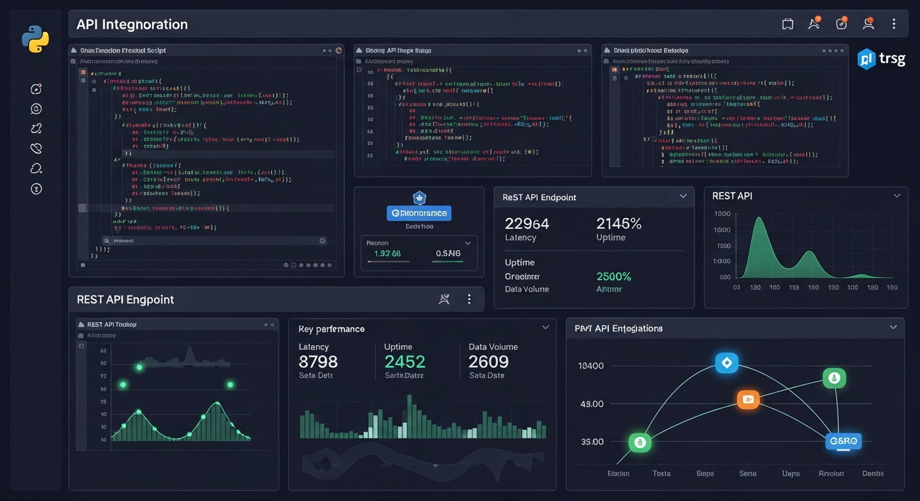The height and width of the screenshot is (501, 920).
Task: Collapse the Rey perfemance panel chevron
Action: (x=546, y=327)
